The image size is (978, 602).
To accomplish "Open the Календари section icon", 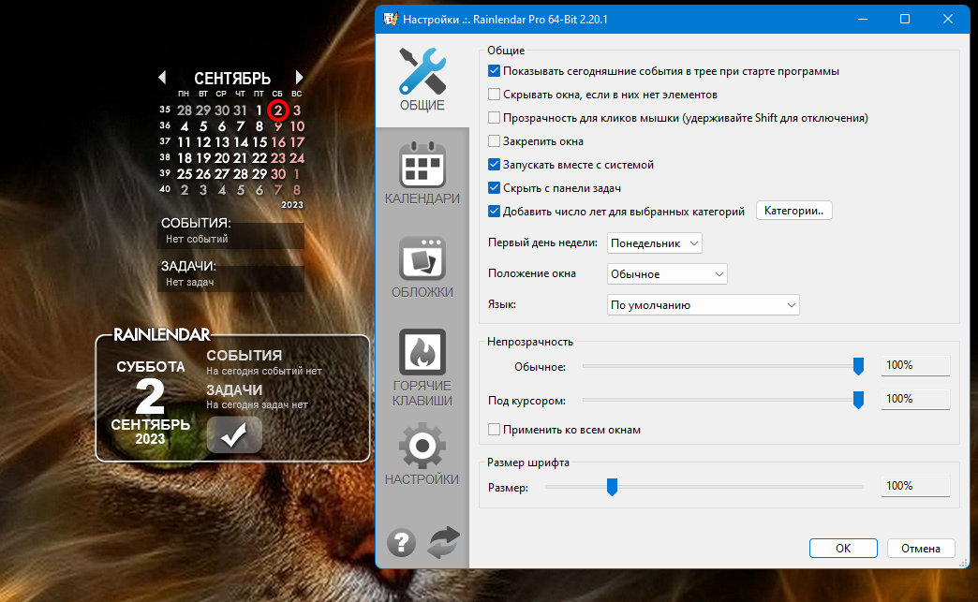I will (422, 173).
